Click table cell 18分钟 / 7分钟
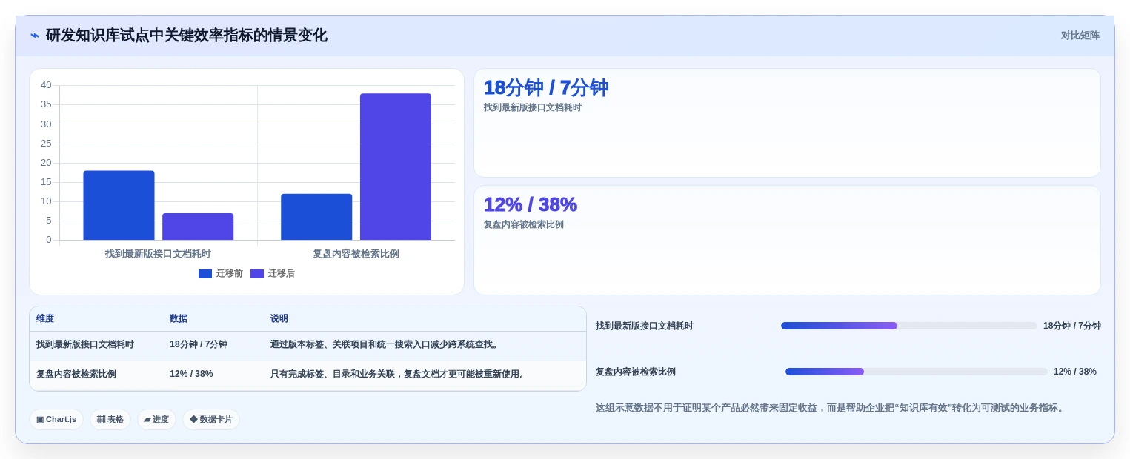 click(199, 345)
